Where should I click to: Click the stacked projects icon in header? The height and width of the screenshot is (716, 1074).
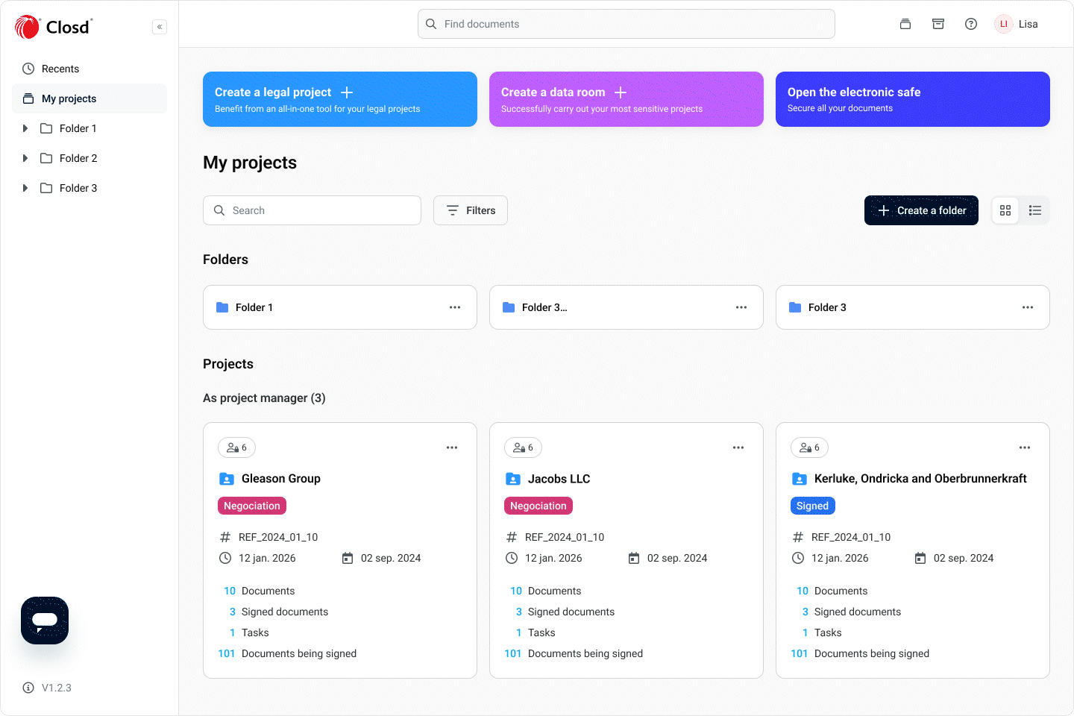click(x=905, y=24)
